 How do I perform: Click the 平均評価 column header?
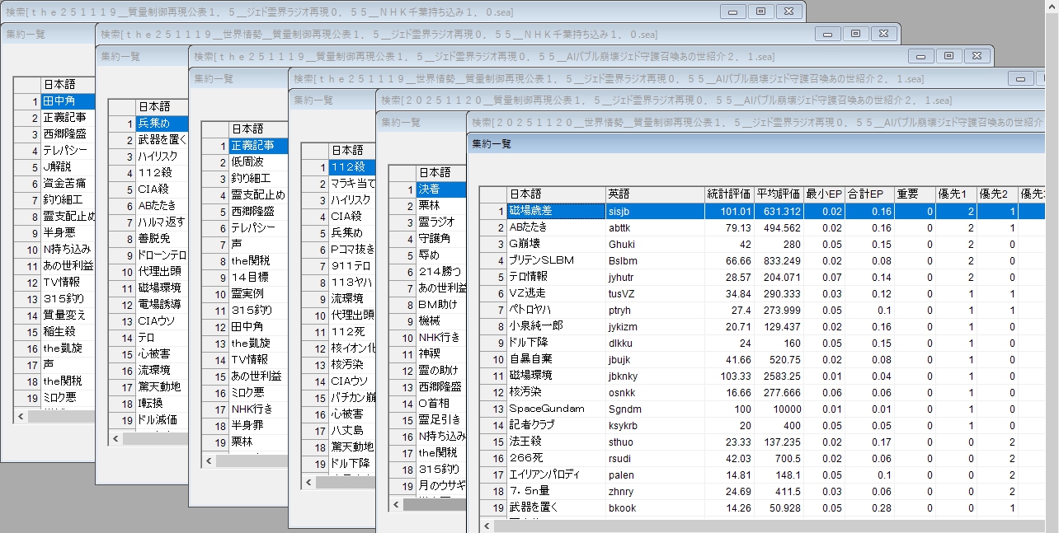[778, 194]
